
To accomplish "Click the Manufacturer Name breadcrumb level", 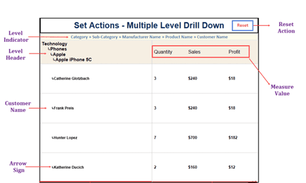I will pos(141,37).
